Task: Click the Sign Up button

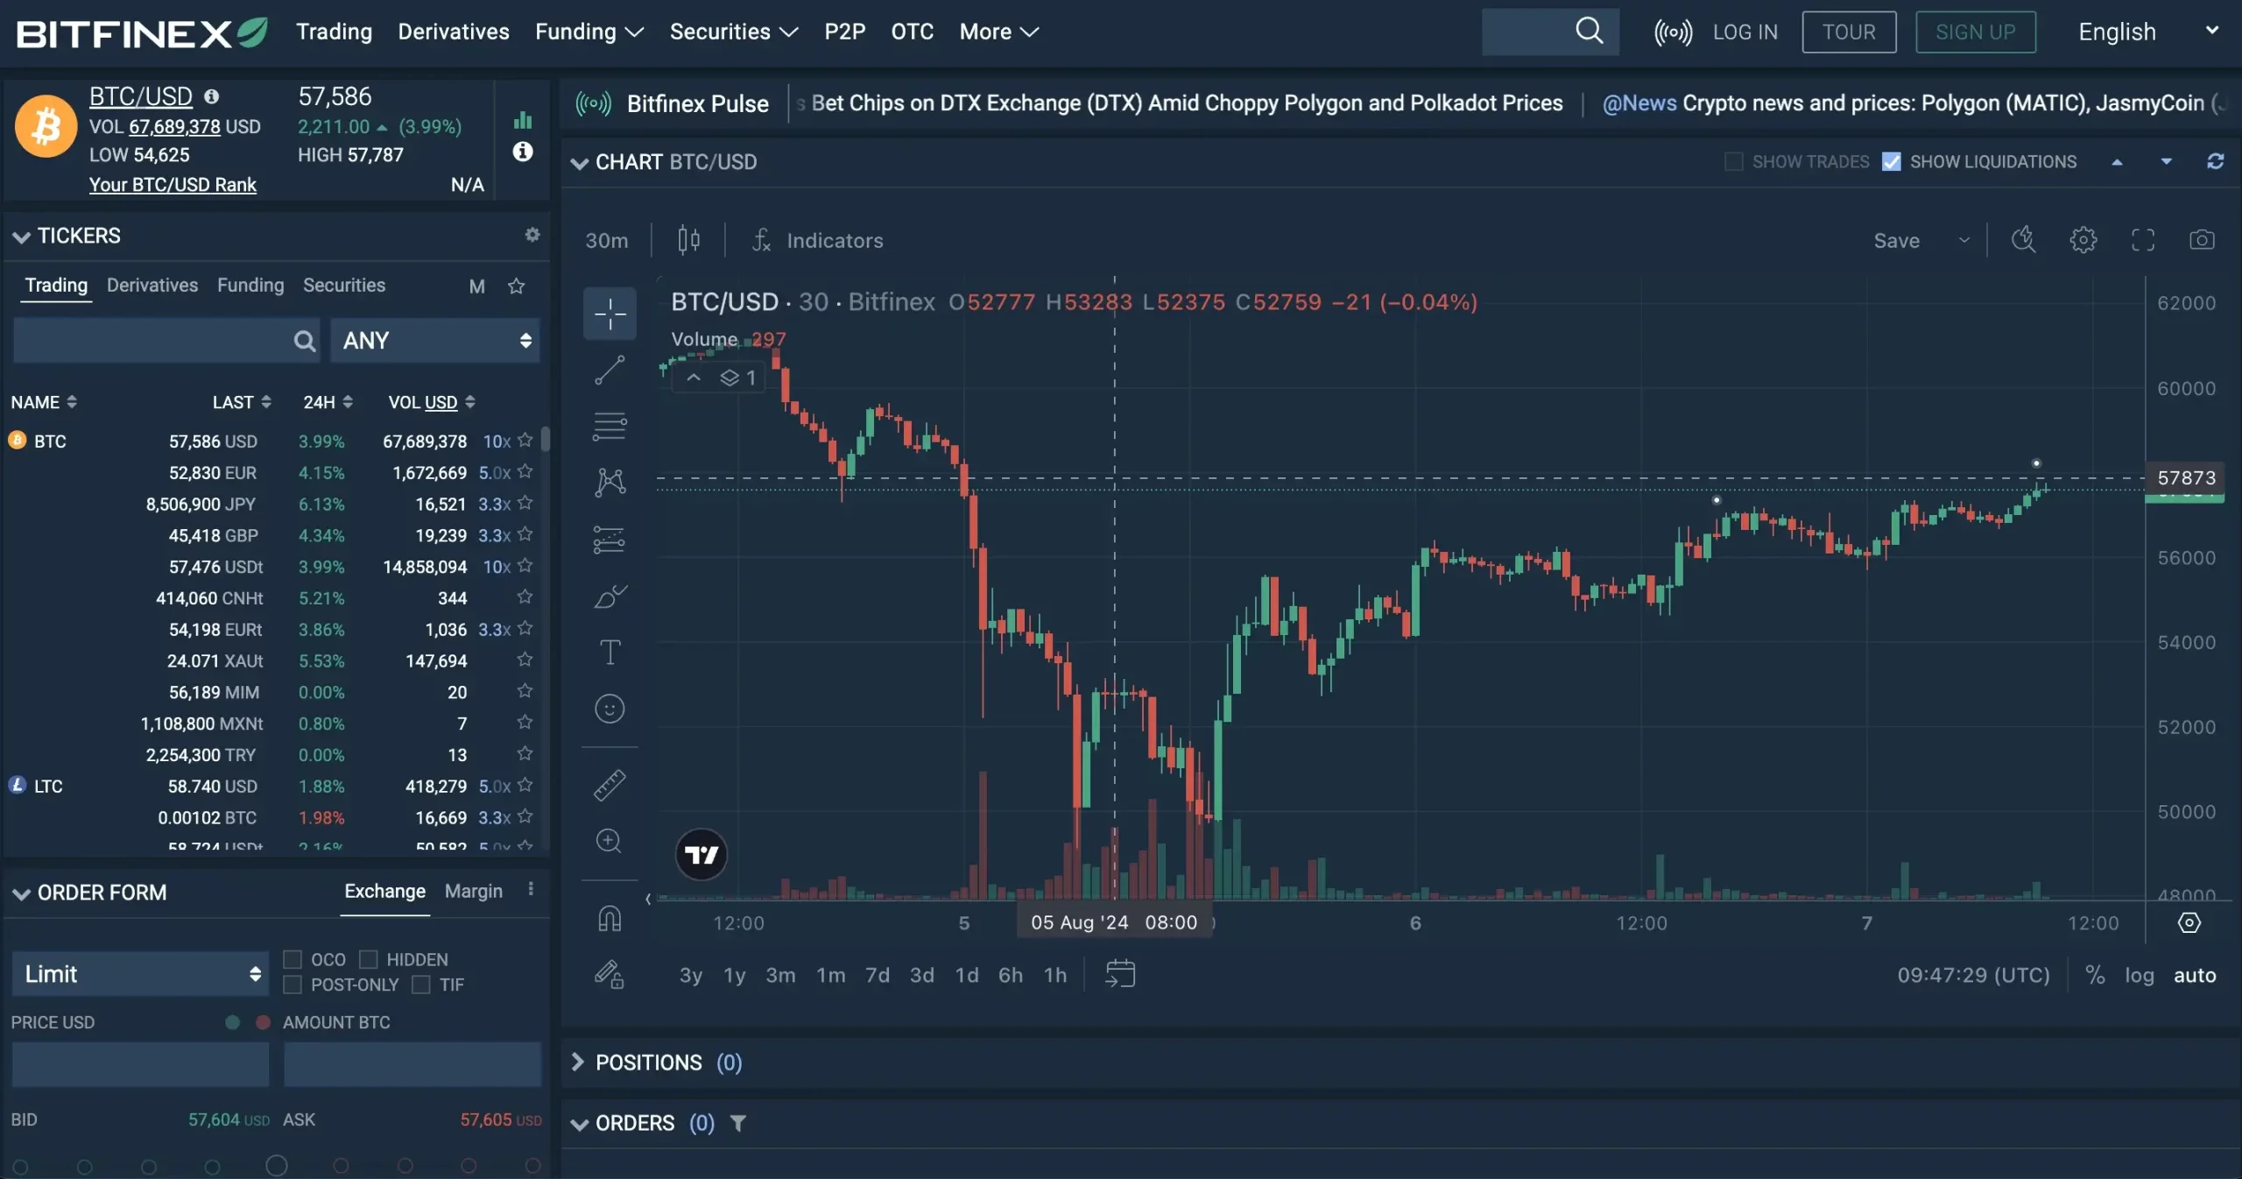Action: click(1976, 32)
